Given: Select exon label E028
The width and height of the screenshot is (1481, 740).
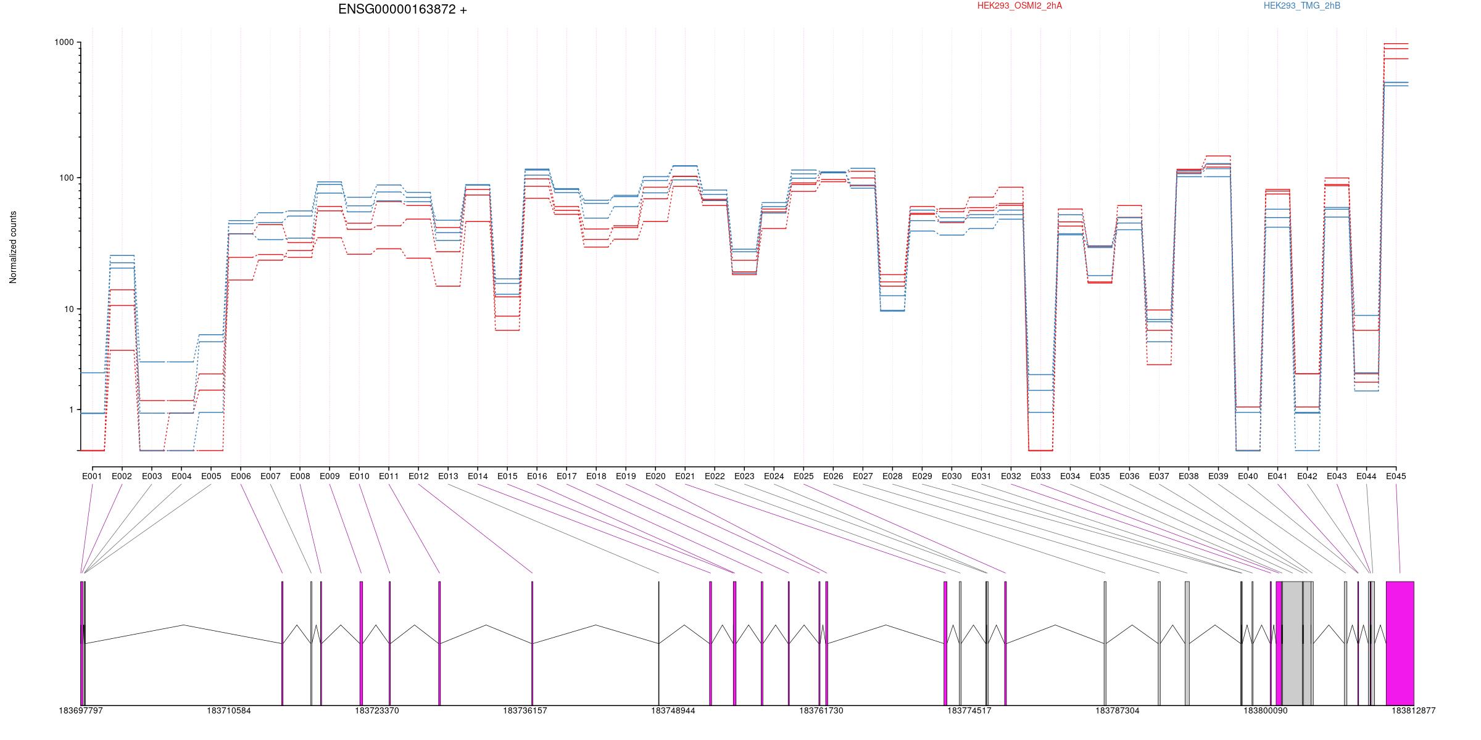Looking at the screenshot, I should click(892, 476).
